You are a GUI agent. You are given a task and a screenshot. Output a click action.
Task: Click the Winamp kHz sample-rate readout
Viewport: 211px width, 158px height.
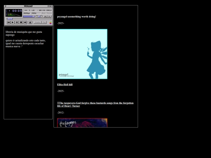pos(36,13)
